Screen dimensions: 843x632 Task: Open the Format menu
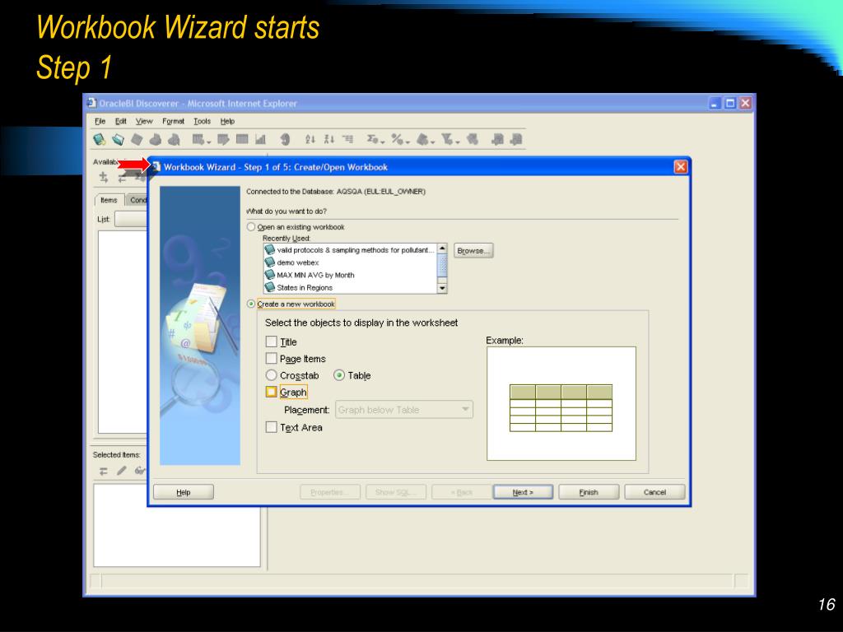coord(173,122)
